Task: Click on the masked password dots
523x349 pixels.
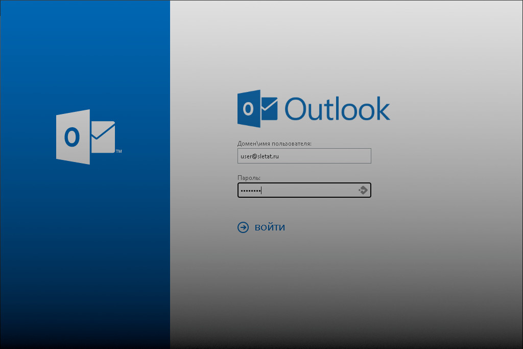Action: [250, 191]
